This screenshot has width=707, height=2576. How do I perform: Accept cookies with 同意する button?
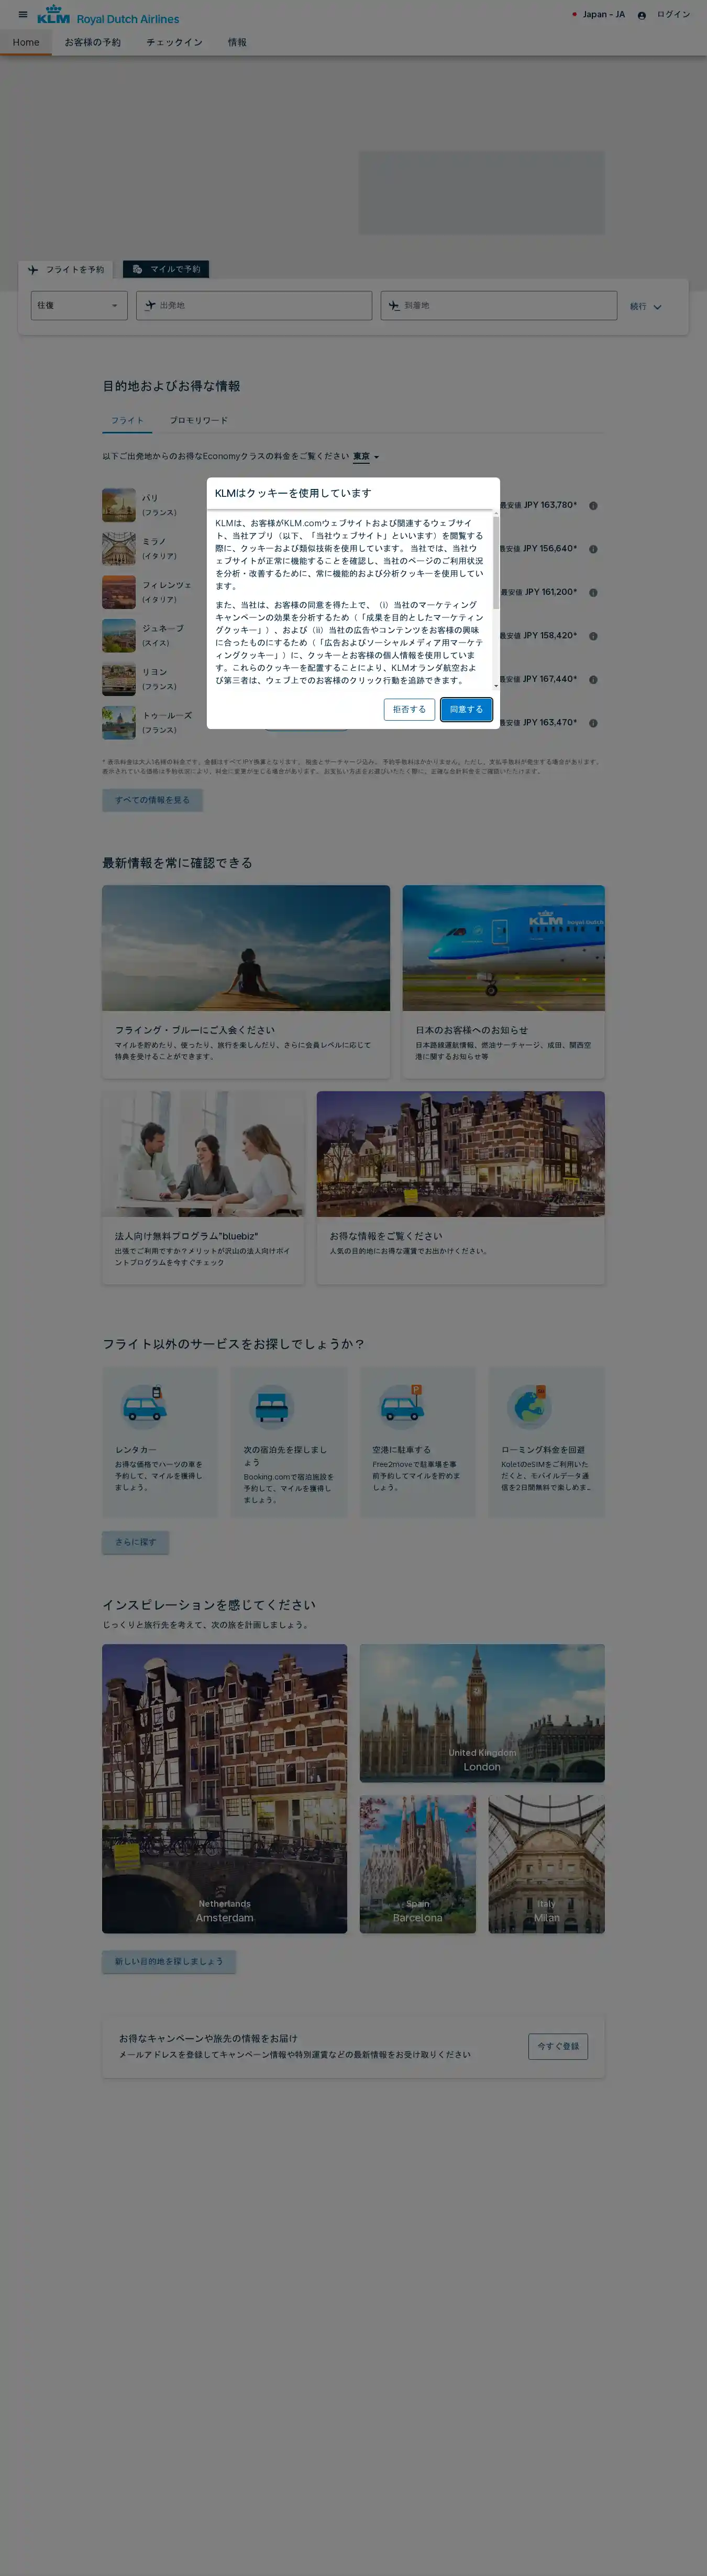466,709
